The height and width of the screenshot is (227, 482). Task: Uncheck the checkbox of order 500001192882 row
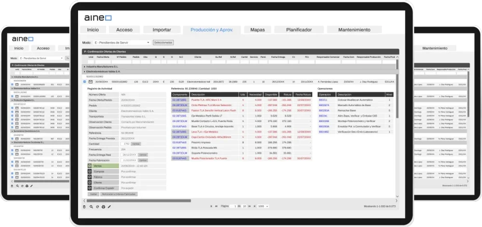84,82
